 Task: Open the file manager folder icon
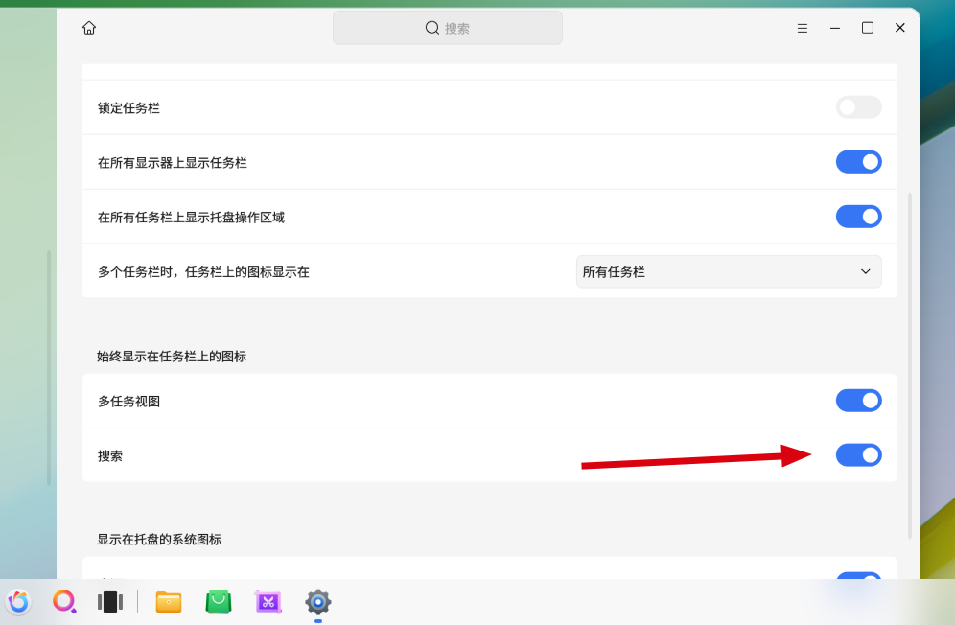click(169, 602)
